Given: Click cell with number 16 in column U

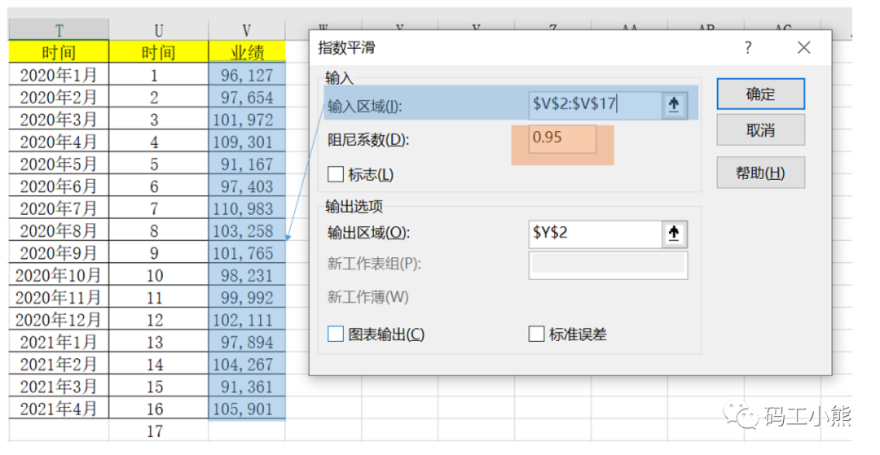Looking at the screenshot, I should [x=158, y=409].
